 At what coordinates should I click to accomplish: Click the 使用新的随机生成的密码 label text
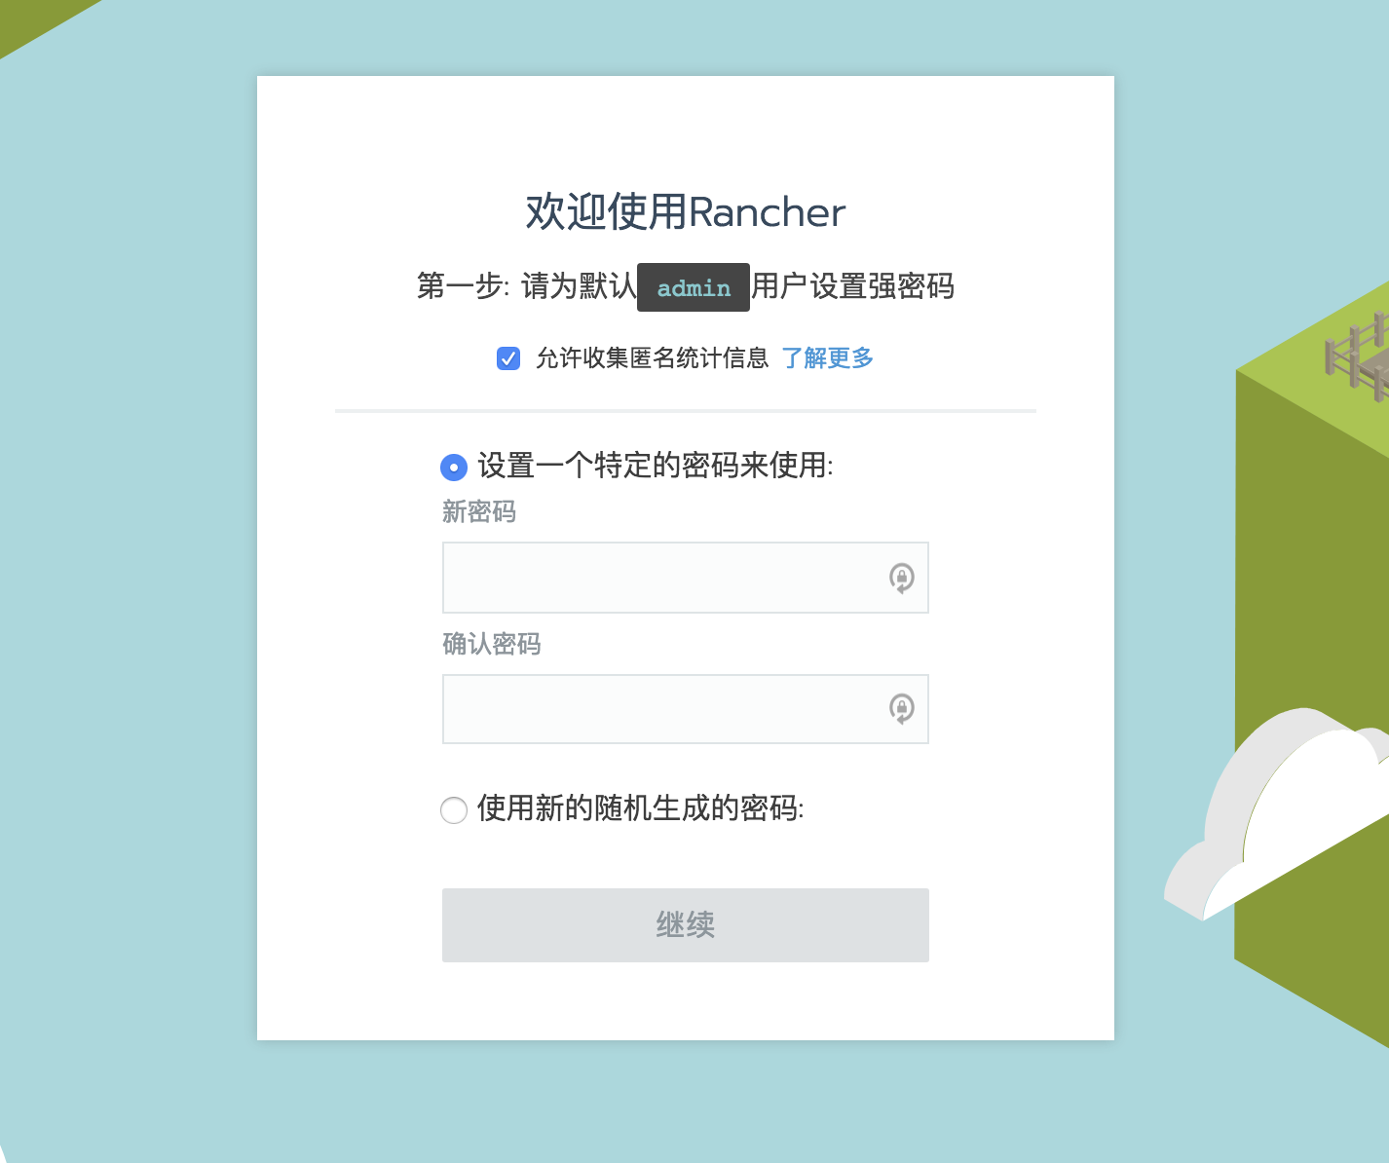(x=641, y=808)
